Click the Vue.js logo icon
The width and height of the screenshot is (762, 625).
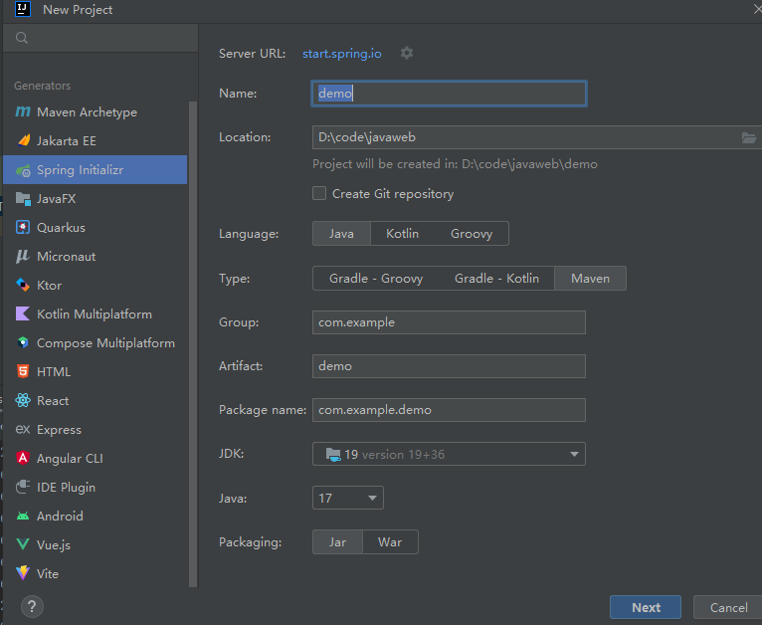pyautogui.click(x=23, y=544)
